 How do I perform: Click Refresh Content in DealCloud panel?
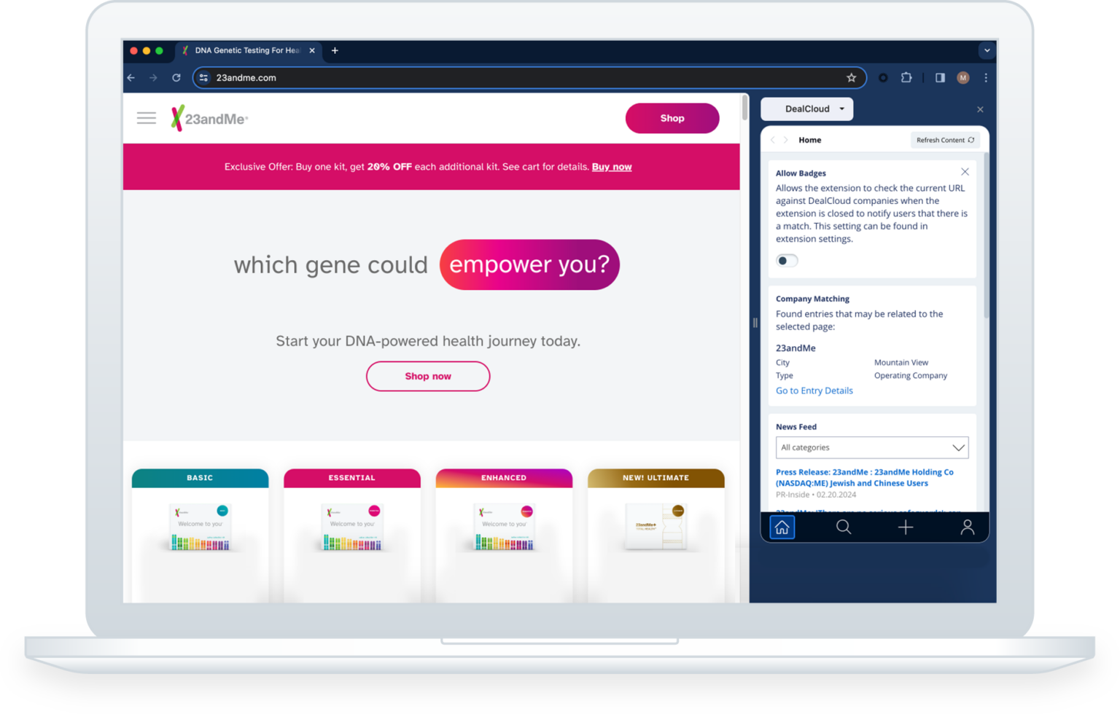[945, 140]
